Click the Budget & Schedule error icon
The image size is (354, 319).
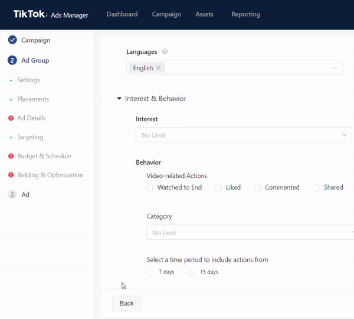pyautogui.click(x=11, y=156)
